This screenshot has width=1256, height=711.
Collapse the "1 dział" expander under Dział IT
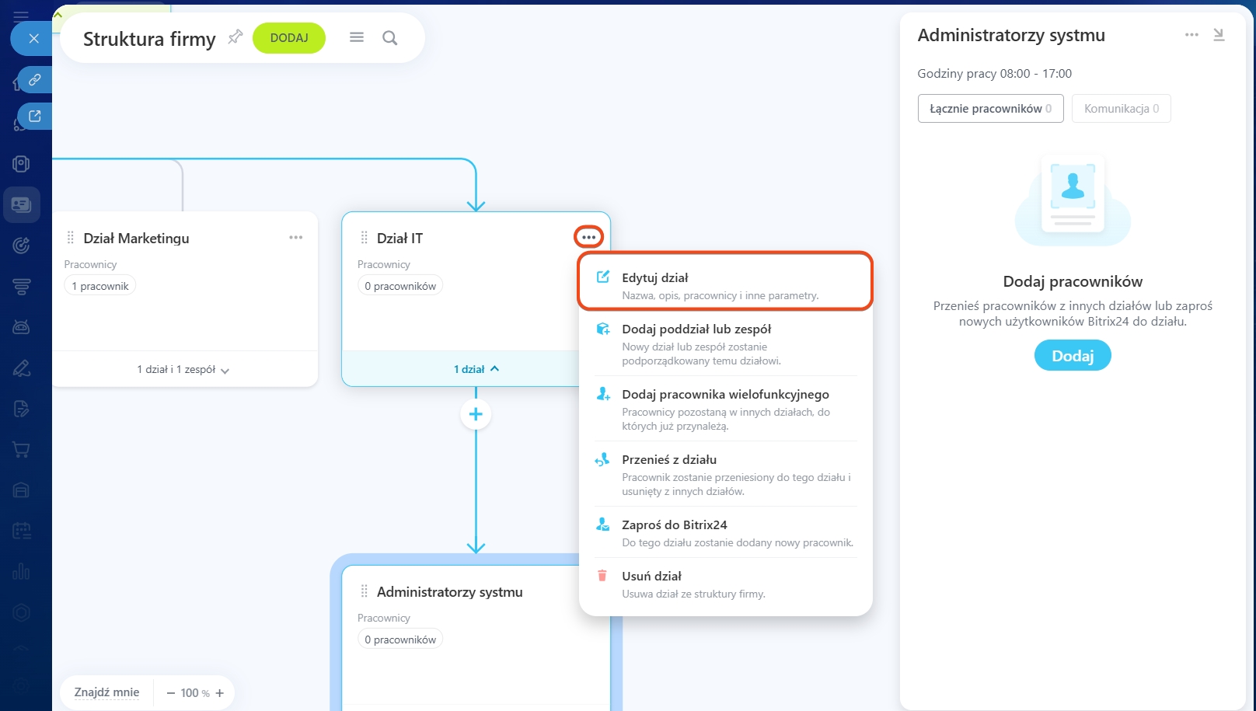(476, 369)
